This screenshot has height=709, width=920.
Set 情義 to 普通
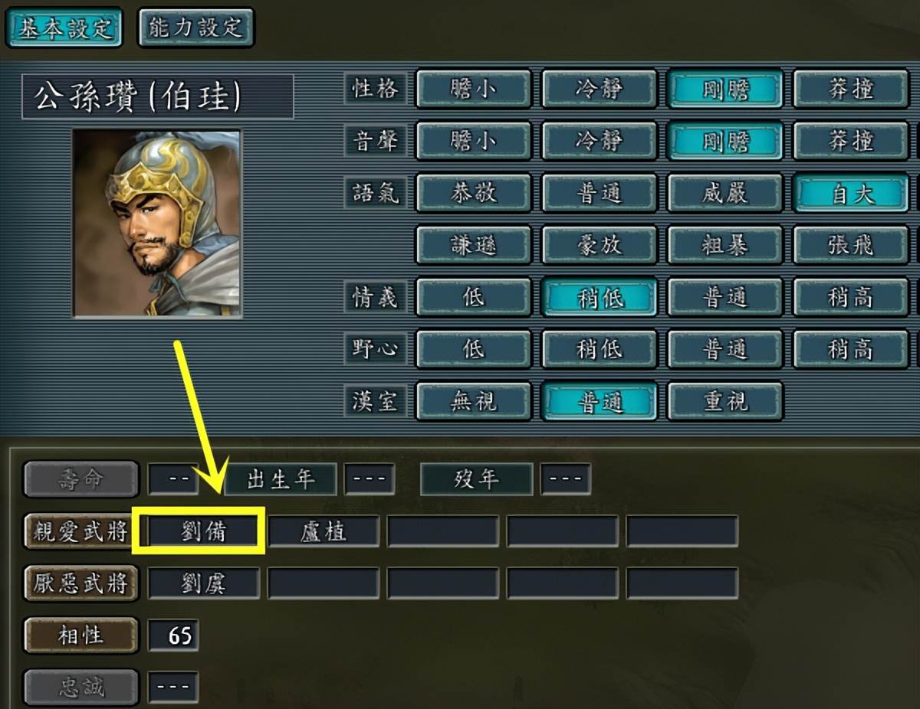(x=725, y=297)
